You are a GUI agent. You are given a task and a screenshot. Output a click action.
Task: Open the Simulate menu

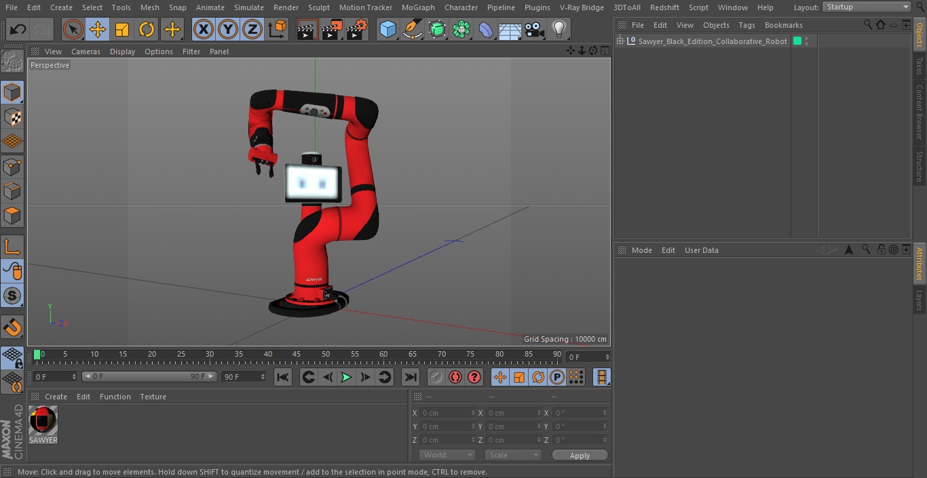249,7
